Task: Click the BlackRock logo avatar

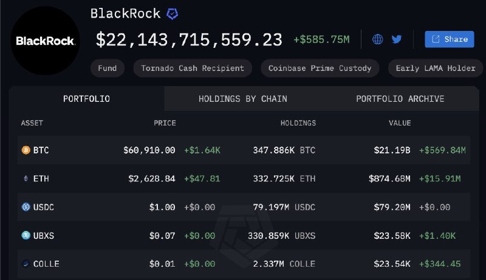Action: 46,41
